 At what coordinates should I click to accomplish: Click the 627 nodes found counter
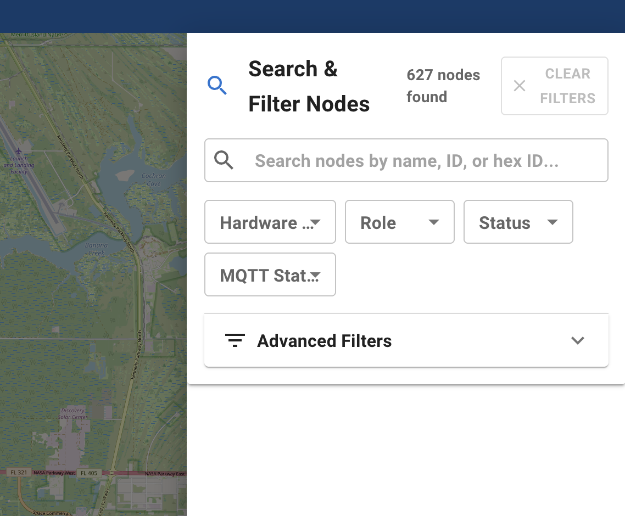[443, 86]
